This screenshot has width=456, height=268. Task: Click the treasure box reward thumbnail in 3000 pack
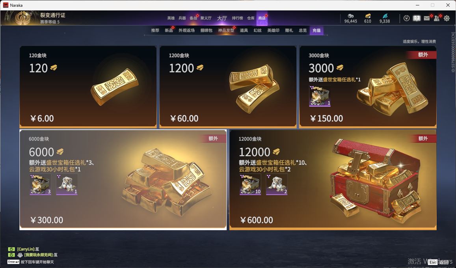pyautogui.click(x=320, y=96)
